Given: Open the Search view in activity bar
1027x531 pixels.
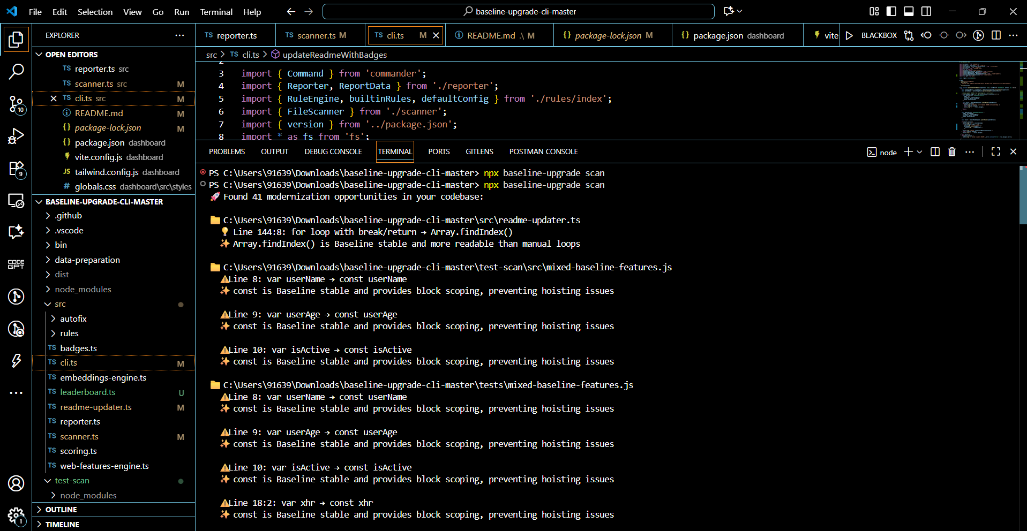Looking at the screenshot, I should click(x=16, y=71).
